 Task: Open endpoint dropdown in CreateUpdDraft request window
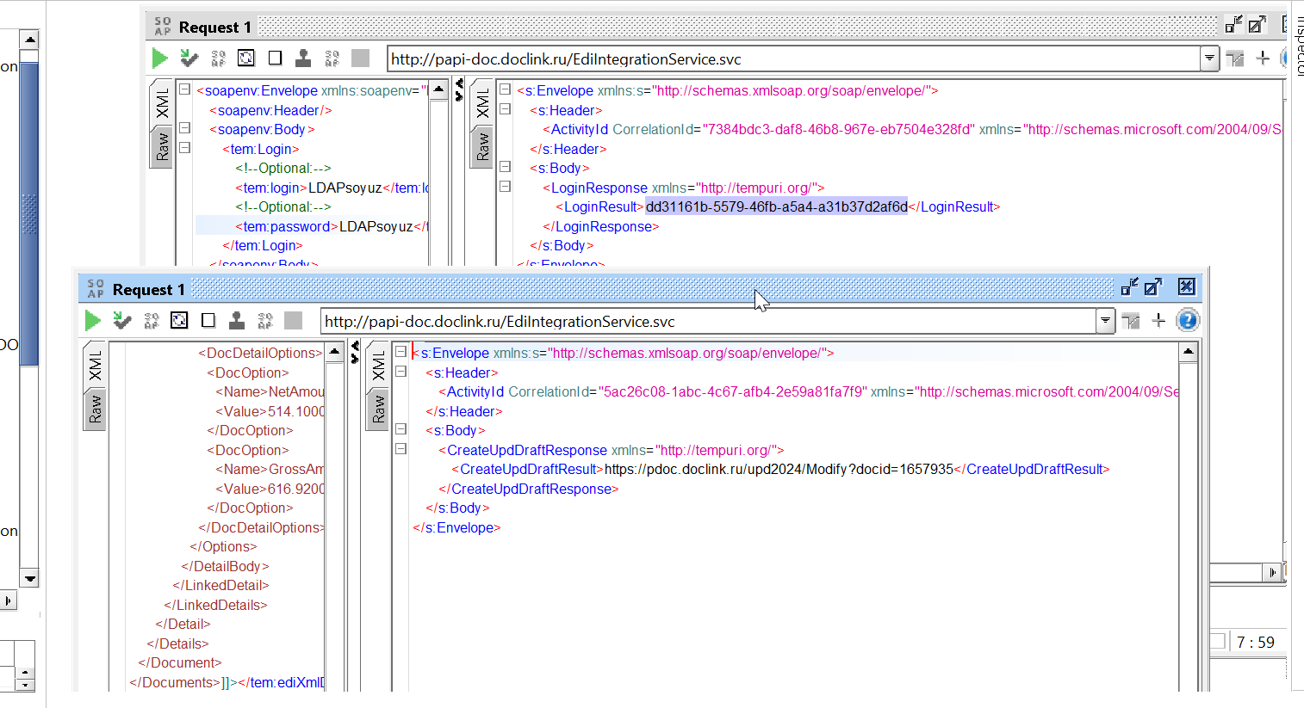click(x=1105, y=321)
